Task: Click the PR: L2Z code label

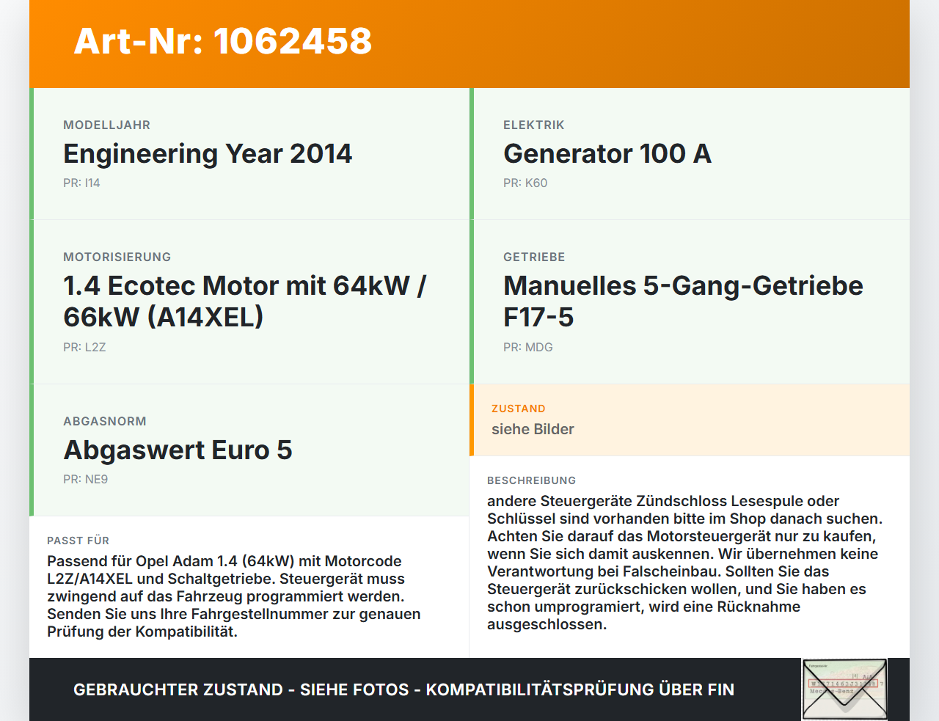Action: click(x=84, y=347)
